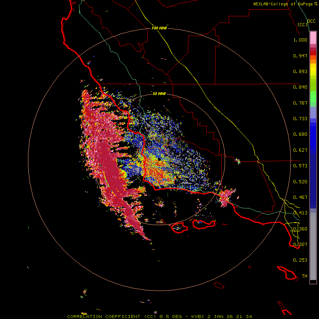Click the 0.733 legend value
The width and height of the screenshot is (319, 319).
(x=300, y=119)
